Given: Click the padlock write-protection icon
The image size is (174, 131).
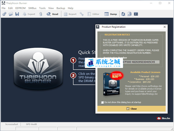Looking at the screenshot, I should pyautogui.click(x=41, y=14).
